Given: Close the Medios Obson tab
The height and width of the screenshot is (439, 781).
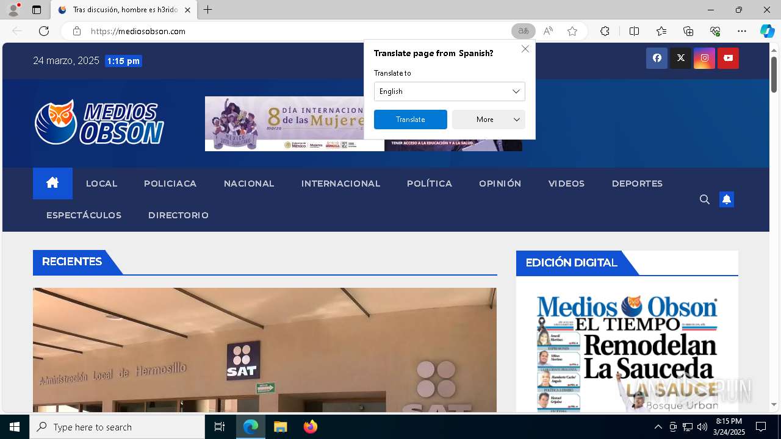Looking at the screenshot, I should point(187,10).
